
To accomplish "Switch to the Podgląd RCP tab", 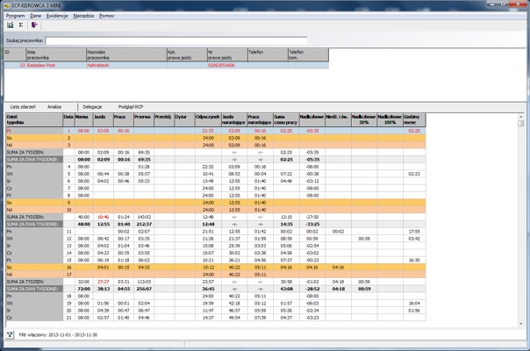I will click(x=131, y=106).
